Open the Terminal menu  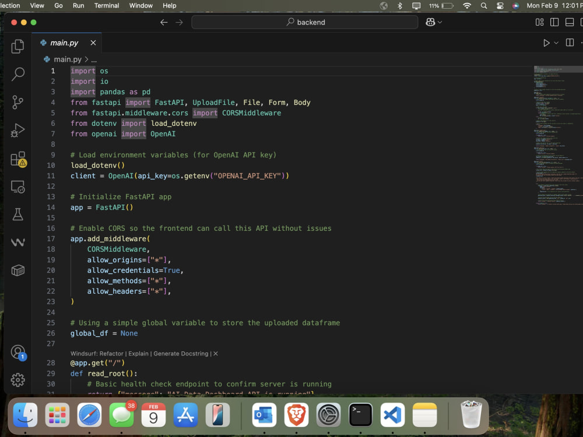click(x=106, y=6)
